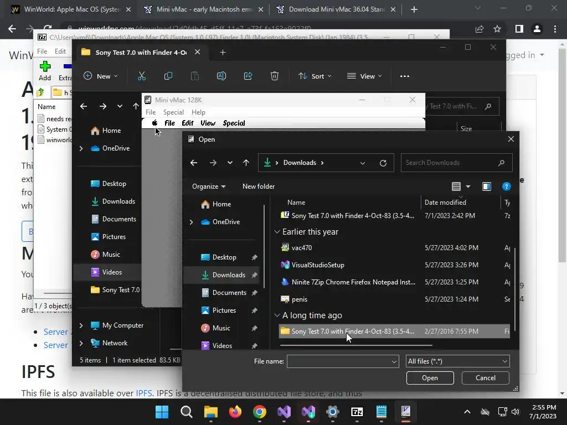Viewport: 567px width, 425px height.
Task: Click the horizontal scrollbar in file list
Action: 356,345
